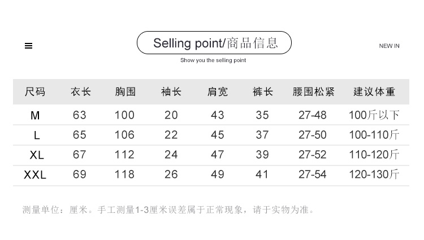Select the 裤长 column header
This screenshot has width=424, height=240.
pos(262,91)
